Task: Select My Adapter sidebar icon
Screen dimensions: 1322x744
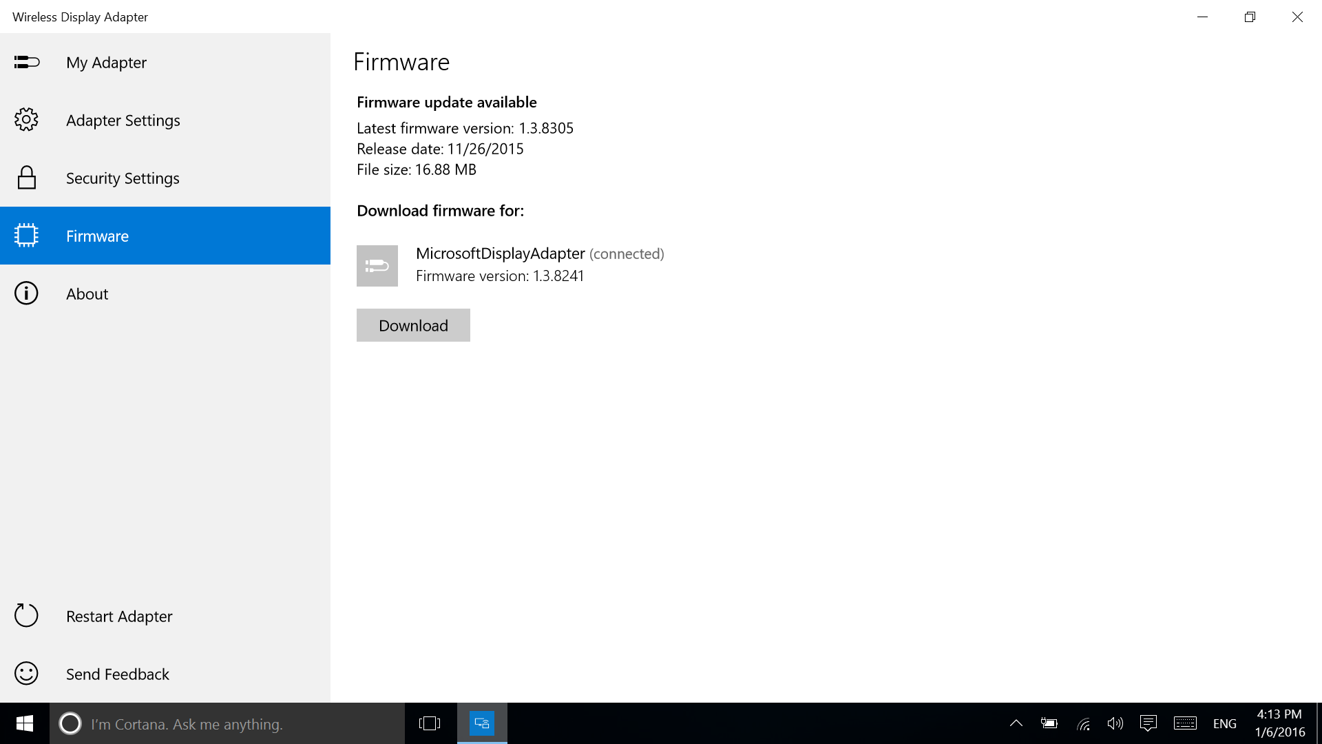Action: click(25, 61)
